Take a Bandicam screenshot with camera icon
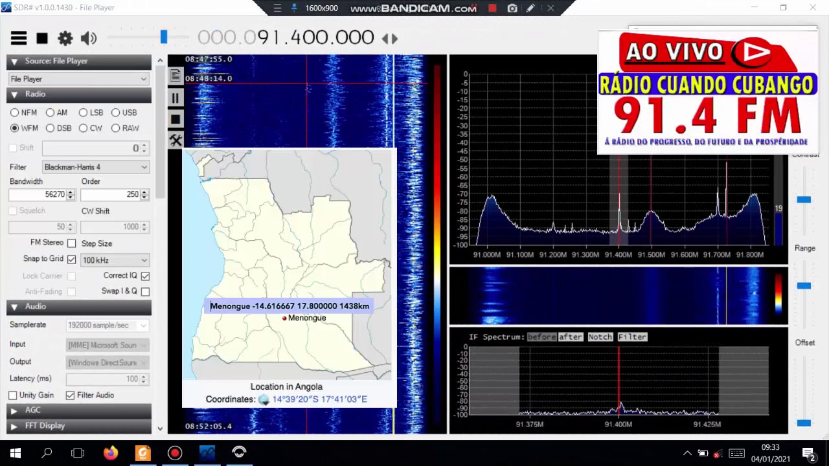 coord(512,8)
